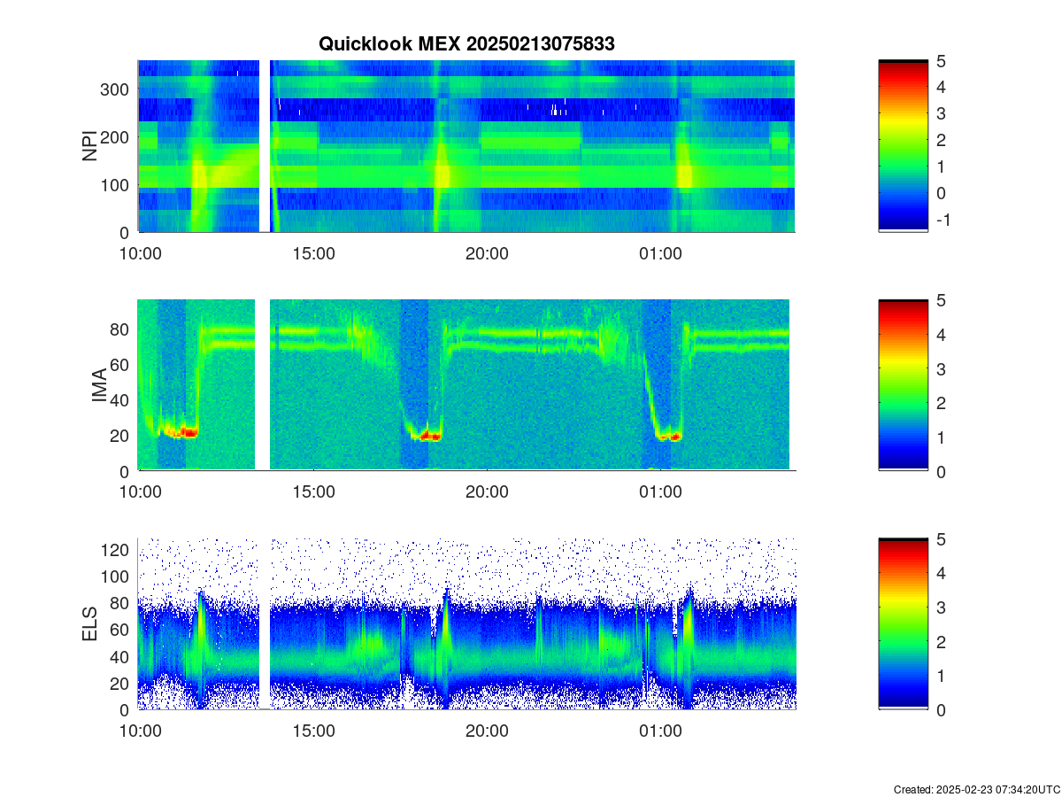Click the 'Created: 2025-02-23 07:34:20UTC' timestamp

point(977,789)
